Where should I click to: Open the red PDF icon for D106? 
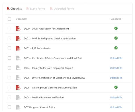click(18, 88)
